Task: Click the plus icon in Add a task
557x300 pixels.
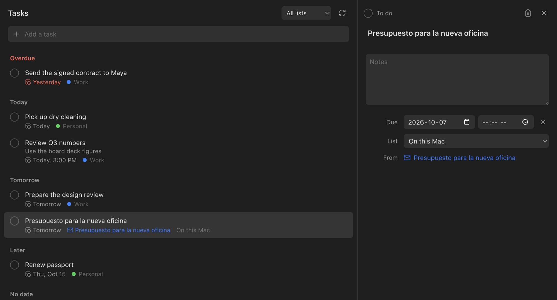Action: (17, 34)
